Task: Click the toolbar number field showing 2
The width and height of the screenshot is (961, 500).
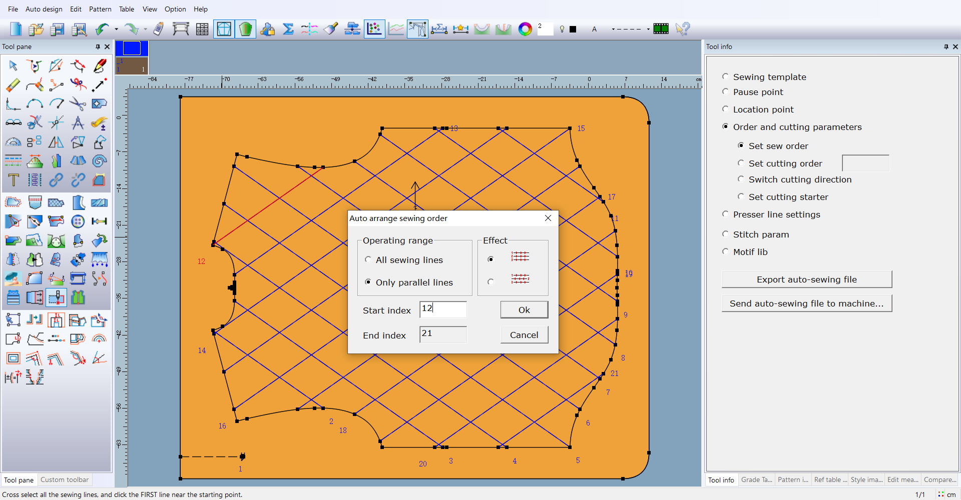Action: [545, 29]
